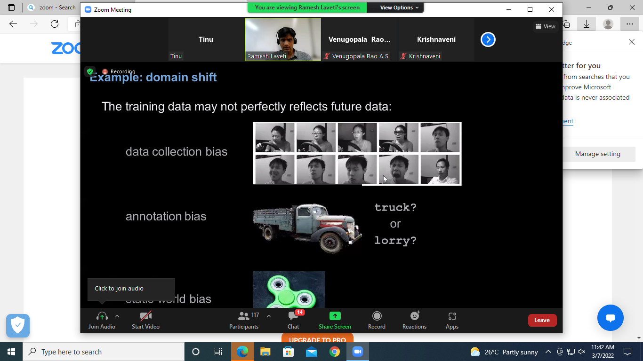Expand participants options caret

coord(269,316)
